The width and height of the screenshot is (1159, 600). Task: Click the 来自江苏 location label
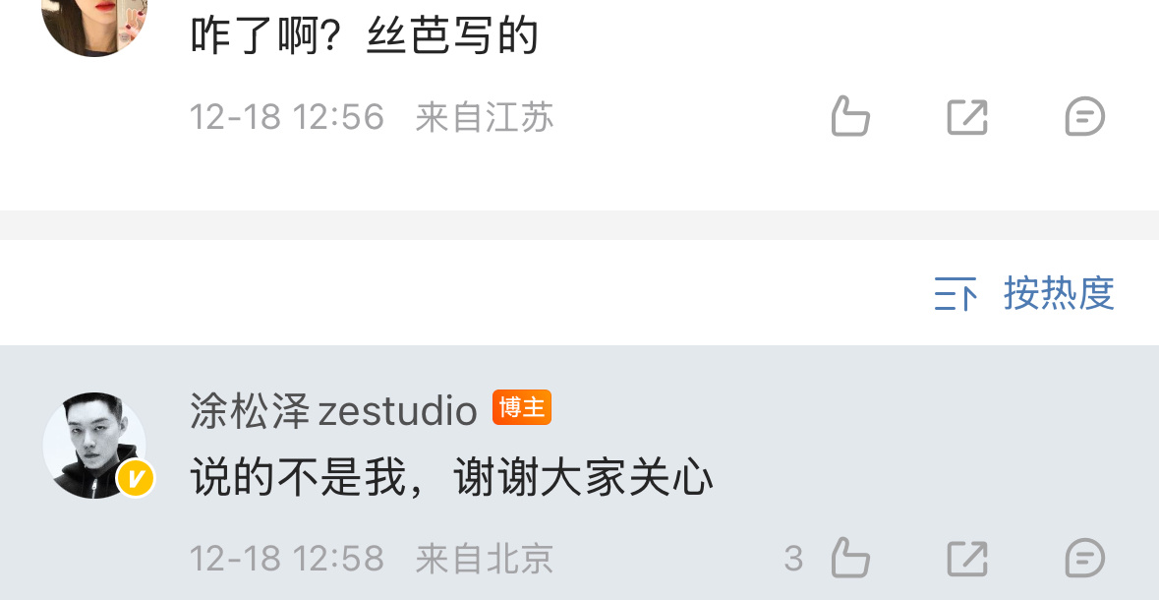point(485,117)
